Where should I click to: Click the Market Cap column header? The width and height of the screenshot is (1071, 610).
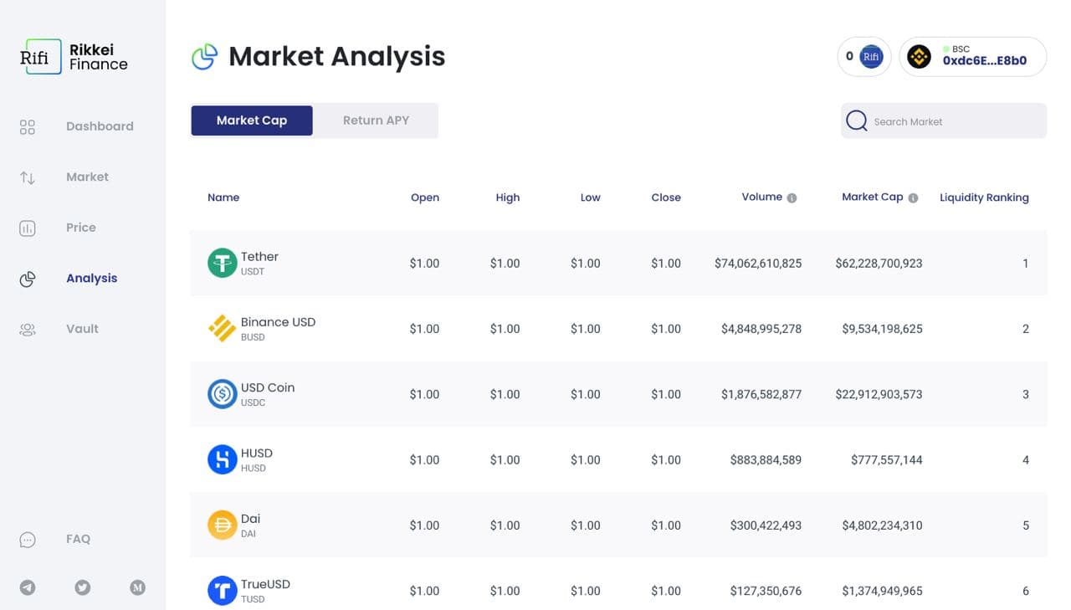click(872, 197)
